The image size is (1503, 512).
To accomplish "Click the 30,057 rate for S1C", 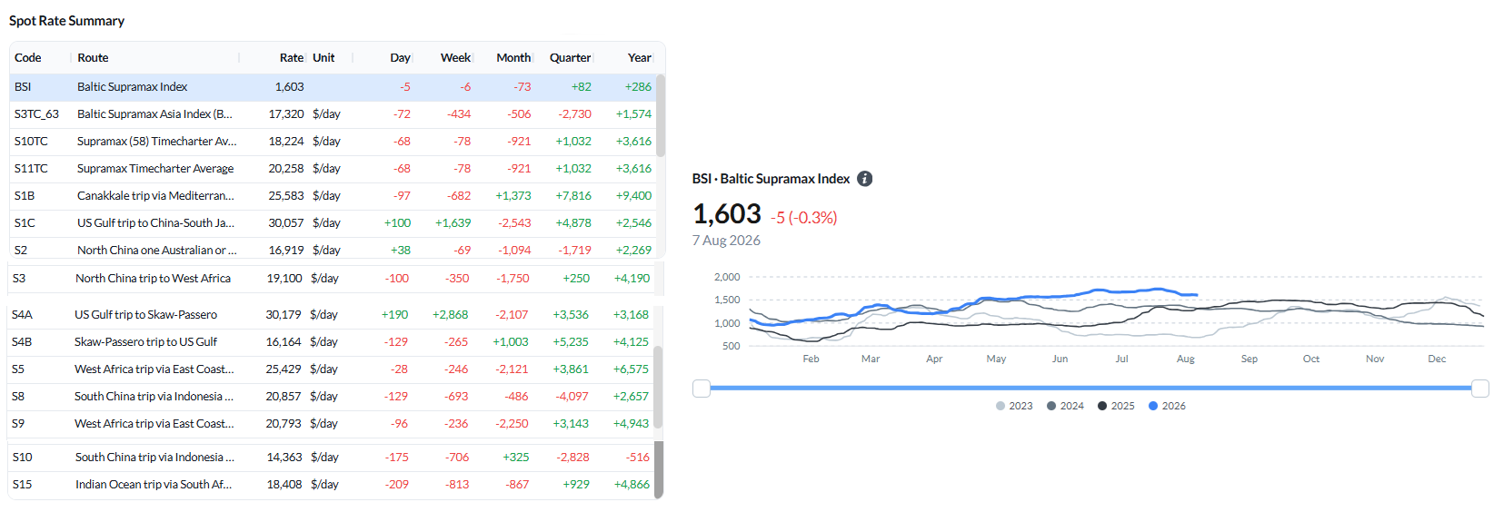I will click(x=286, y=223).
